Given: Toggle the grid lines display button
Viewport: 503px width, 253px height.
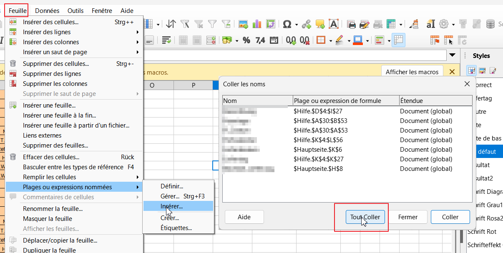Looking at the screenshot, I should tap(398, 40).
